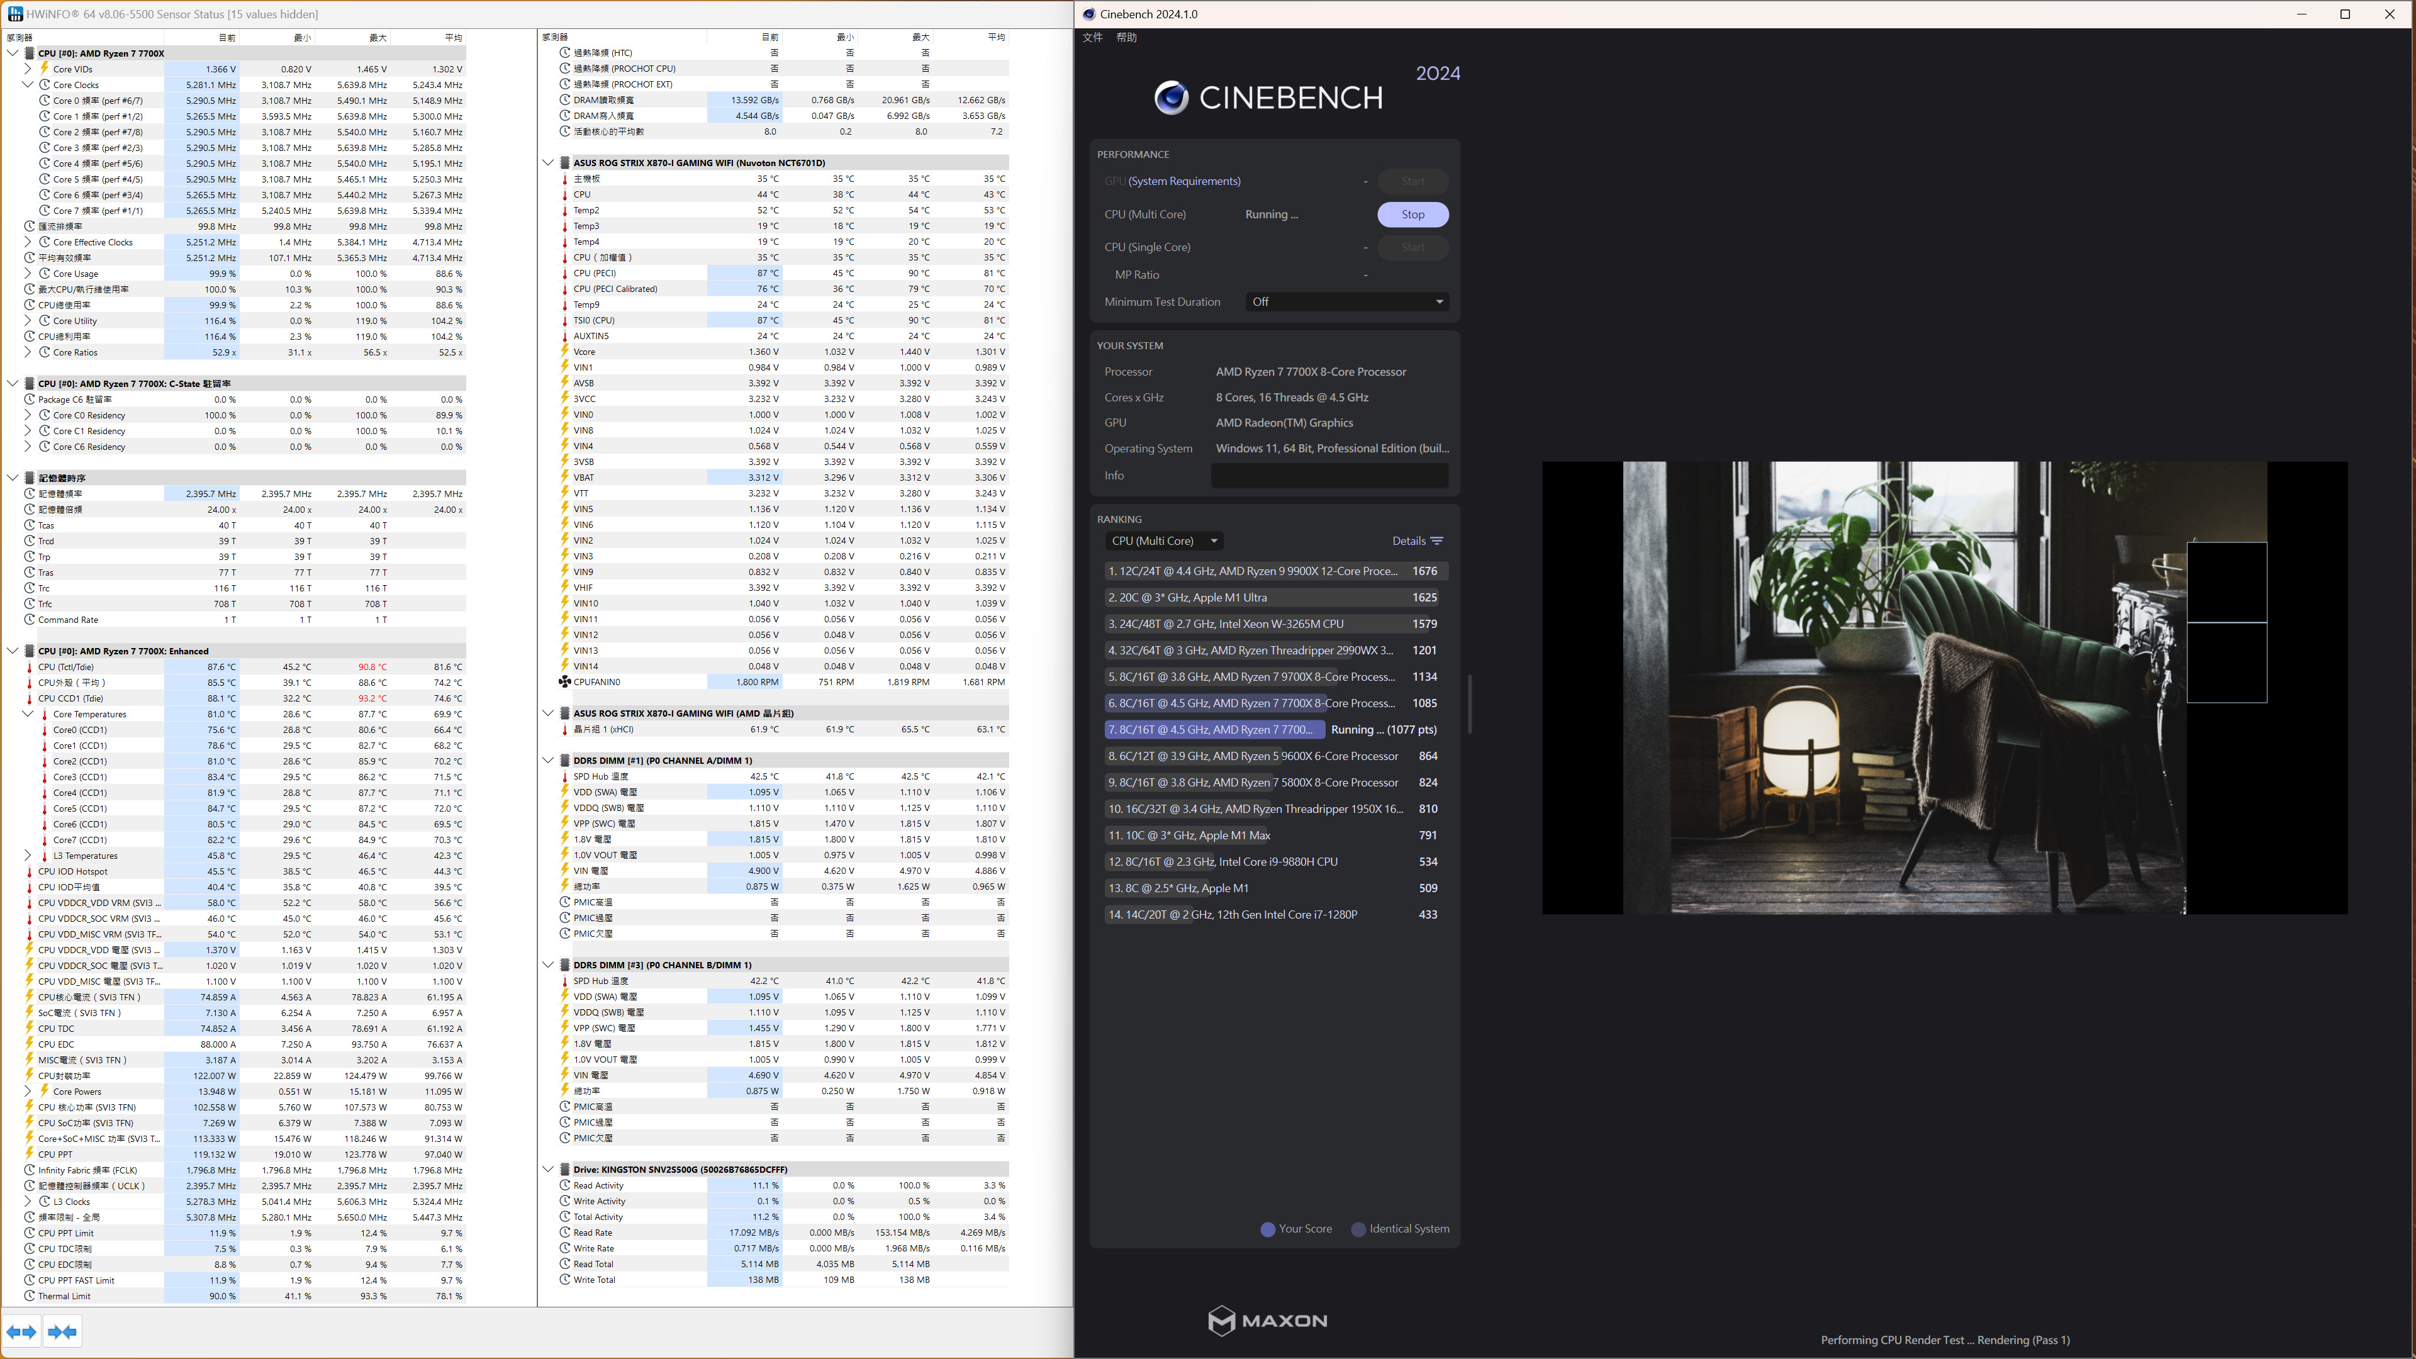Viewport: 2416px width, 1359px height.
Task: Select the Running 1077 pts ranking row
Action: [1275, 730]
